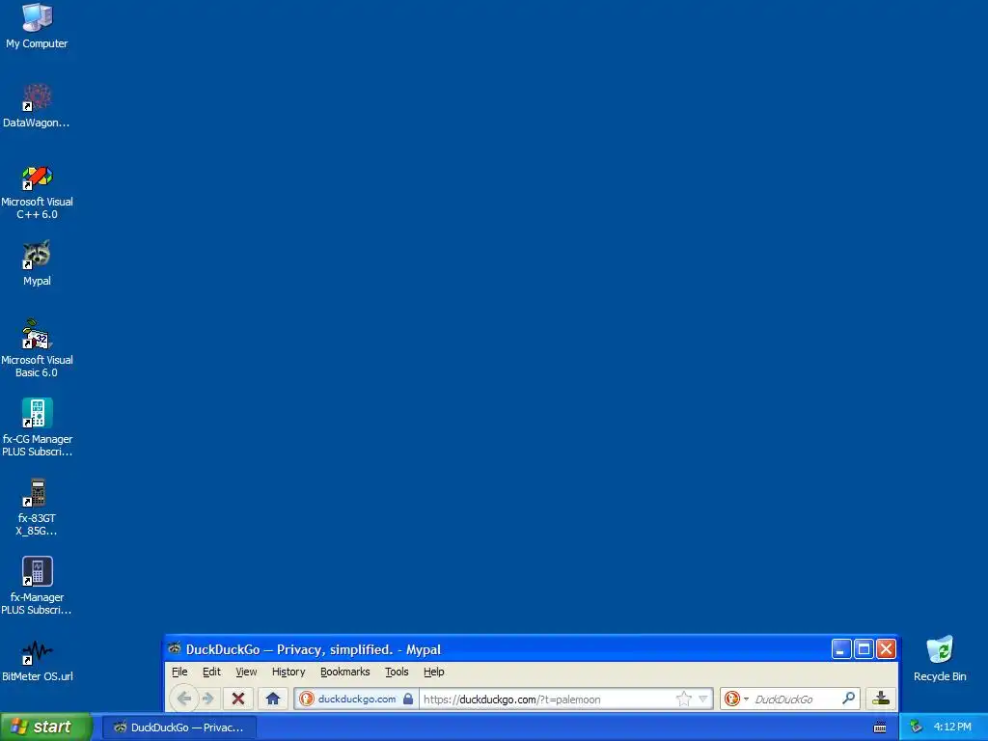
Task: Open the Edit menu
Action: click(x=211, y=672)
